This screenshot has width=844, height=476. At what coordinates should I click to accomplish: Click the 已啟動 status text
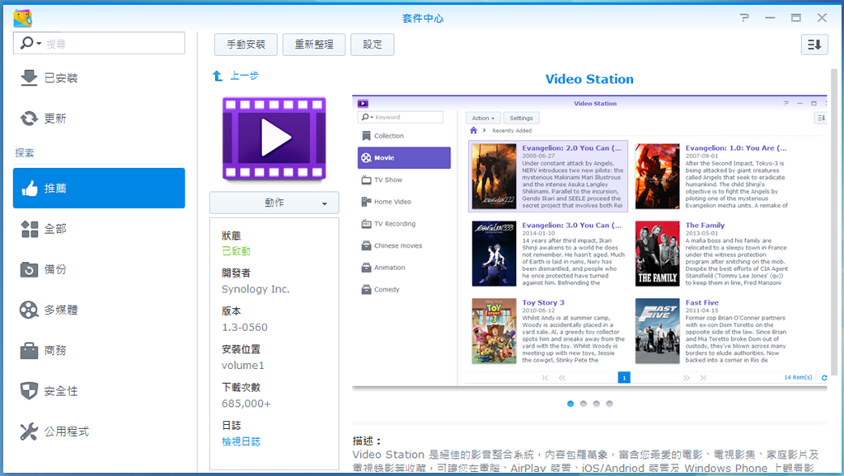coord(236,251)
